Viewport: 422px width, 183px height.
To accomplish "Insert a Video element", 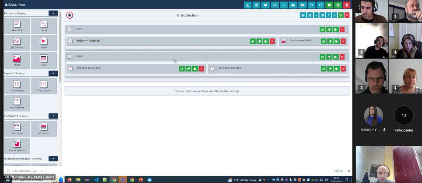I will [44, 43].
